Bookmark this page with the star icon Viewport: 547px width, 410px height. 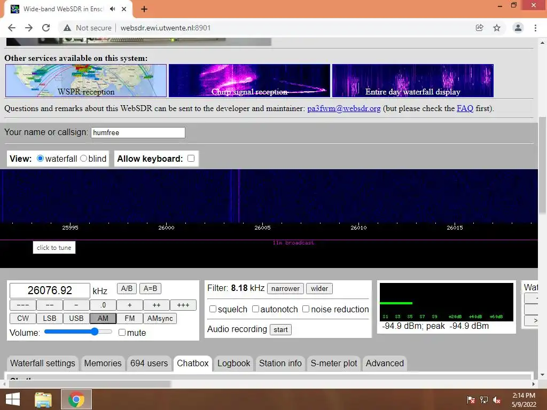click(x=497, y=28)
